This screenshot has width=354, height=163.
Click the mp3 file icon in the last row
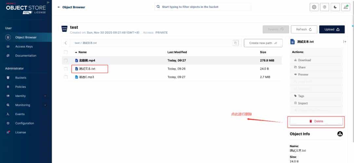76,77
